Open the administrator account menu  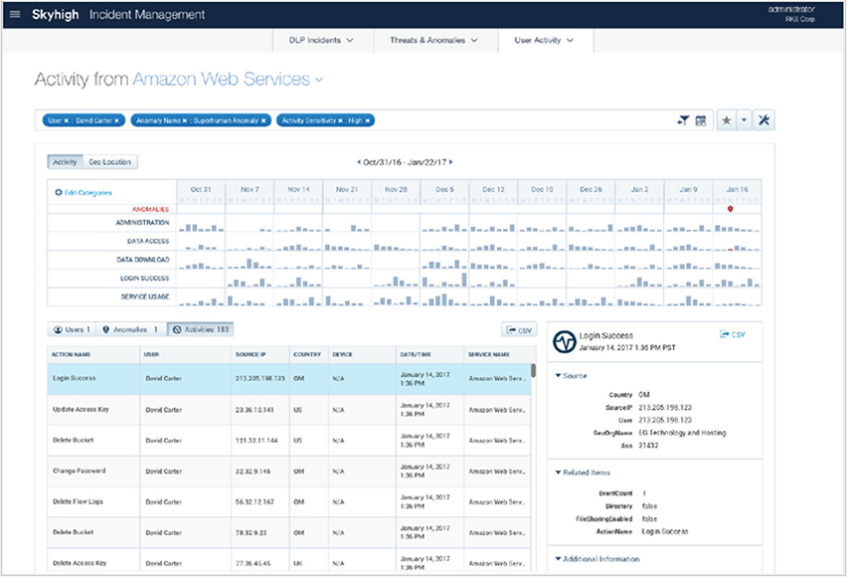pyautogui.click(x=791, y=14)
